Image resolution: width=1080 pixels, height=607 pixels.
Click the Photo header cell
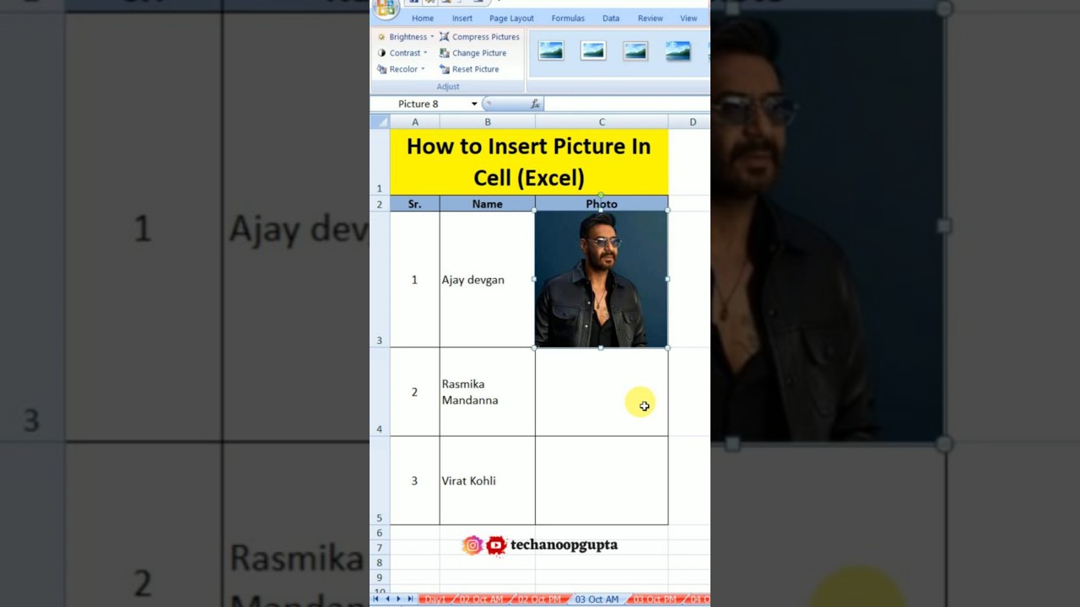click(602, 204)
